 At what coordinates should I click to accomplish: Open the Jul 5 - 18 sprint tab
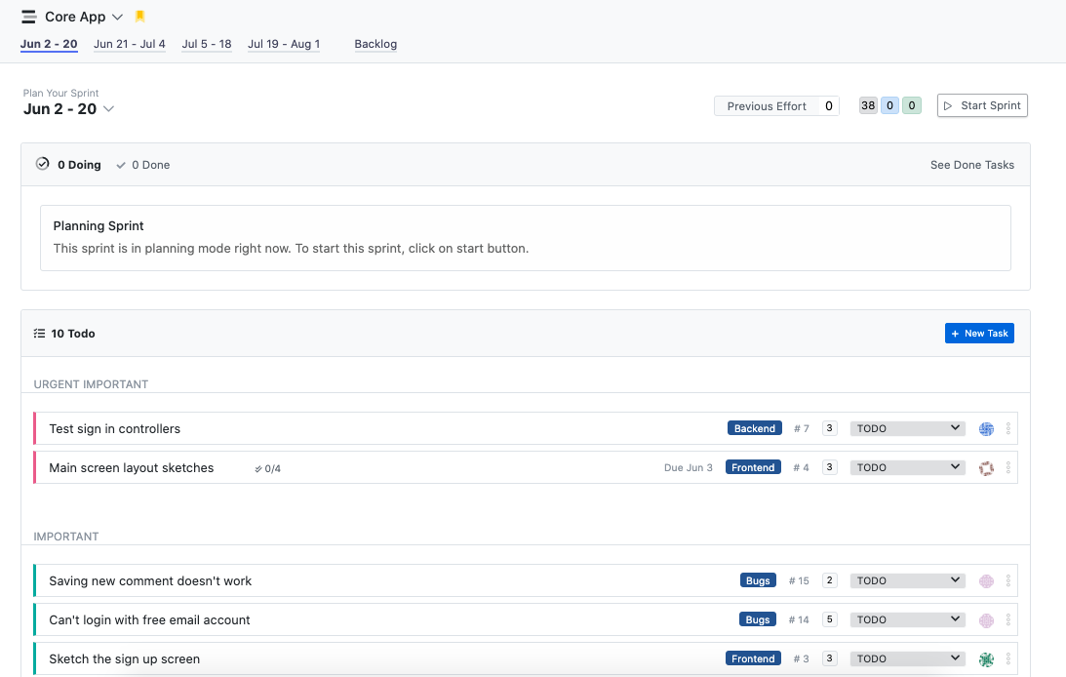pyautogui.click(x=207, y=44)
